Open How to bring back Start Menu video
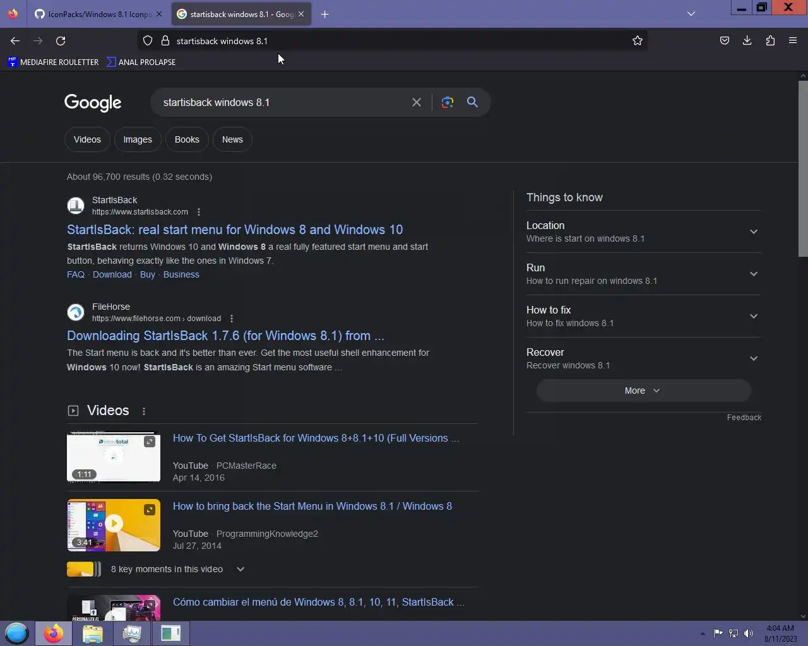The height and width of the screenshot is (646, 808). click(312, 506)
